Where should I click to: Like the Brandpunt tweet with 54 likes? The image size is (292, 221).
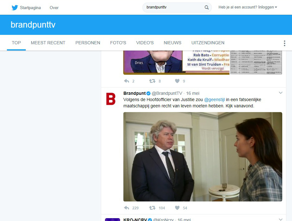click(177, 208)
